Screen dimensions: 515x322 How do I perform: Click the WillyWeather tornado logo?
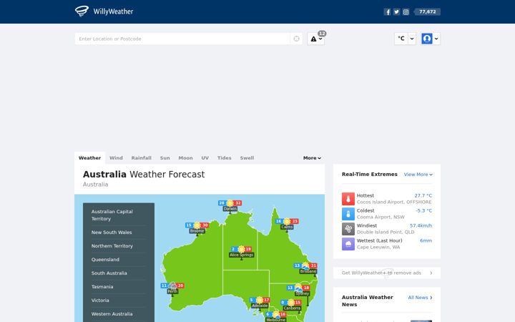(x=82, y=11)
